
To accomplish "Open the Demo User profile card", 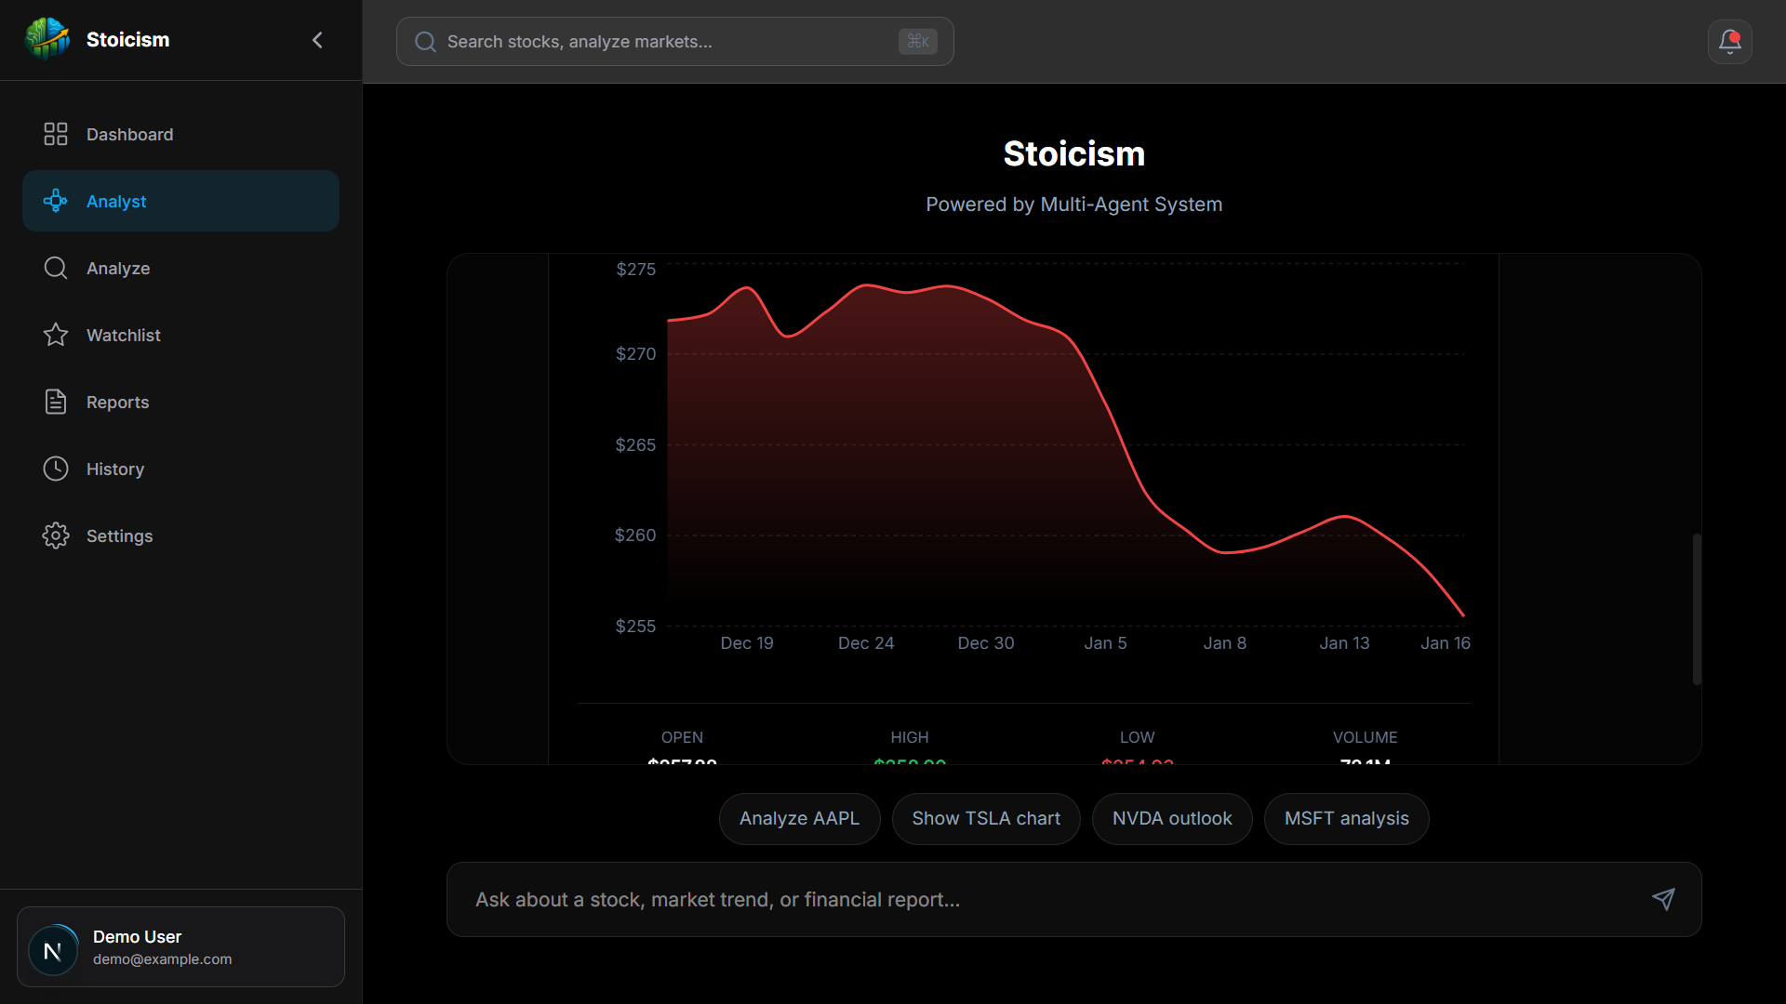I will (180, 946).
